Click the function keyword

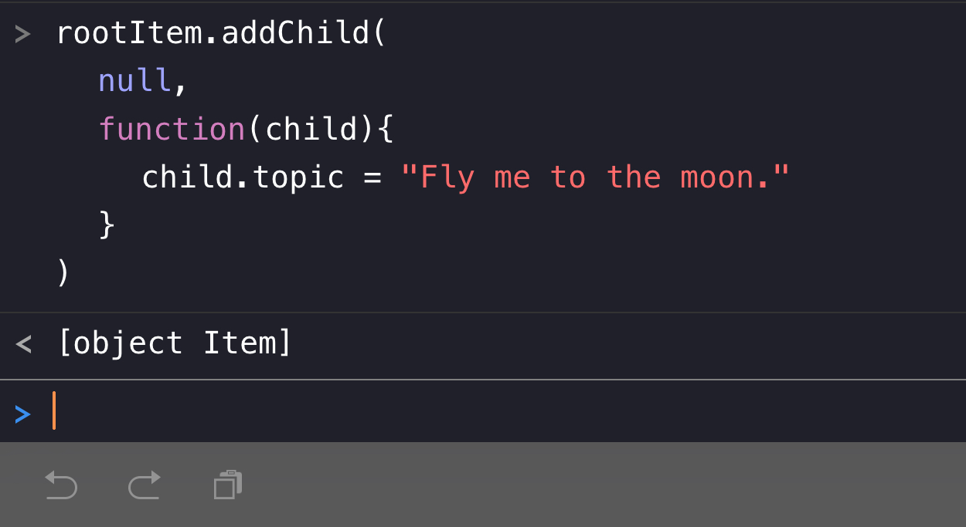[x=172, y=129]
